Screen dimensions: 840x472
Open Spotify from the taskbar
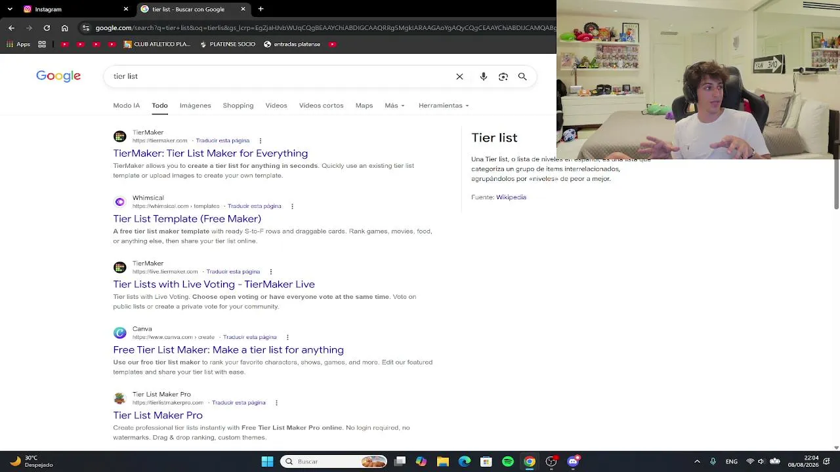508,462
